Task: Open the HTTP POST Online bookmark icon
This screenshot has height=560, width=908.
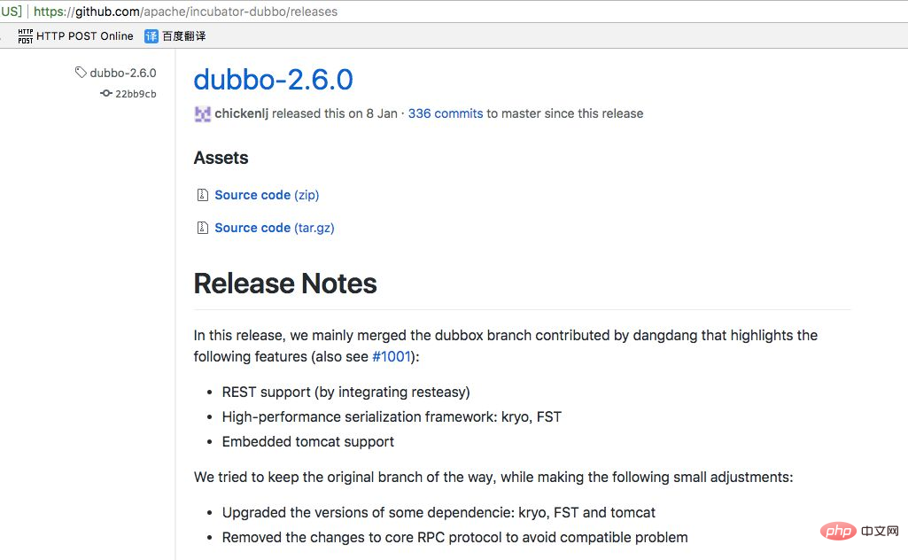Action: [26, 36]
